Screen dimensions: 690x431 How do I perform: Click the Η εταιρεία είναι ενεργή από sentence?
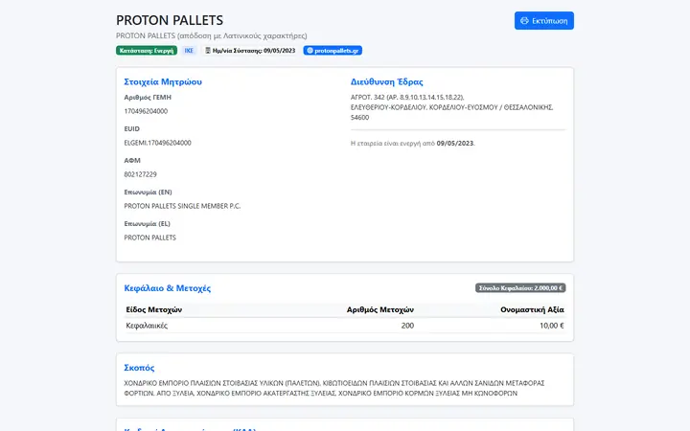tap(413, 144)
